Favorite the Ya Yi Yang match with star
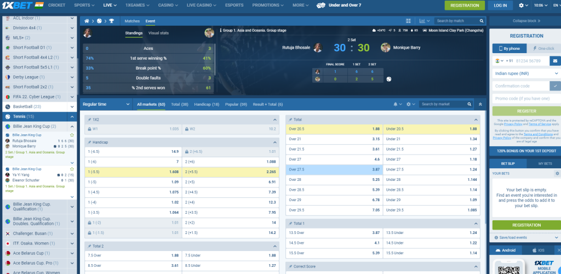The height and width of the screenshot is (274, 561). [x=72, y=169]
